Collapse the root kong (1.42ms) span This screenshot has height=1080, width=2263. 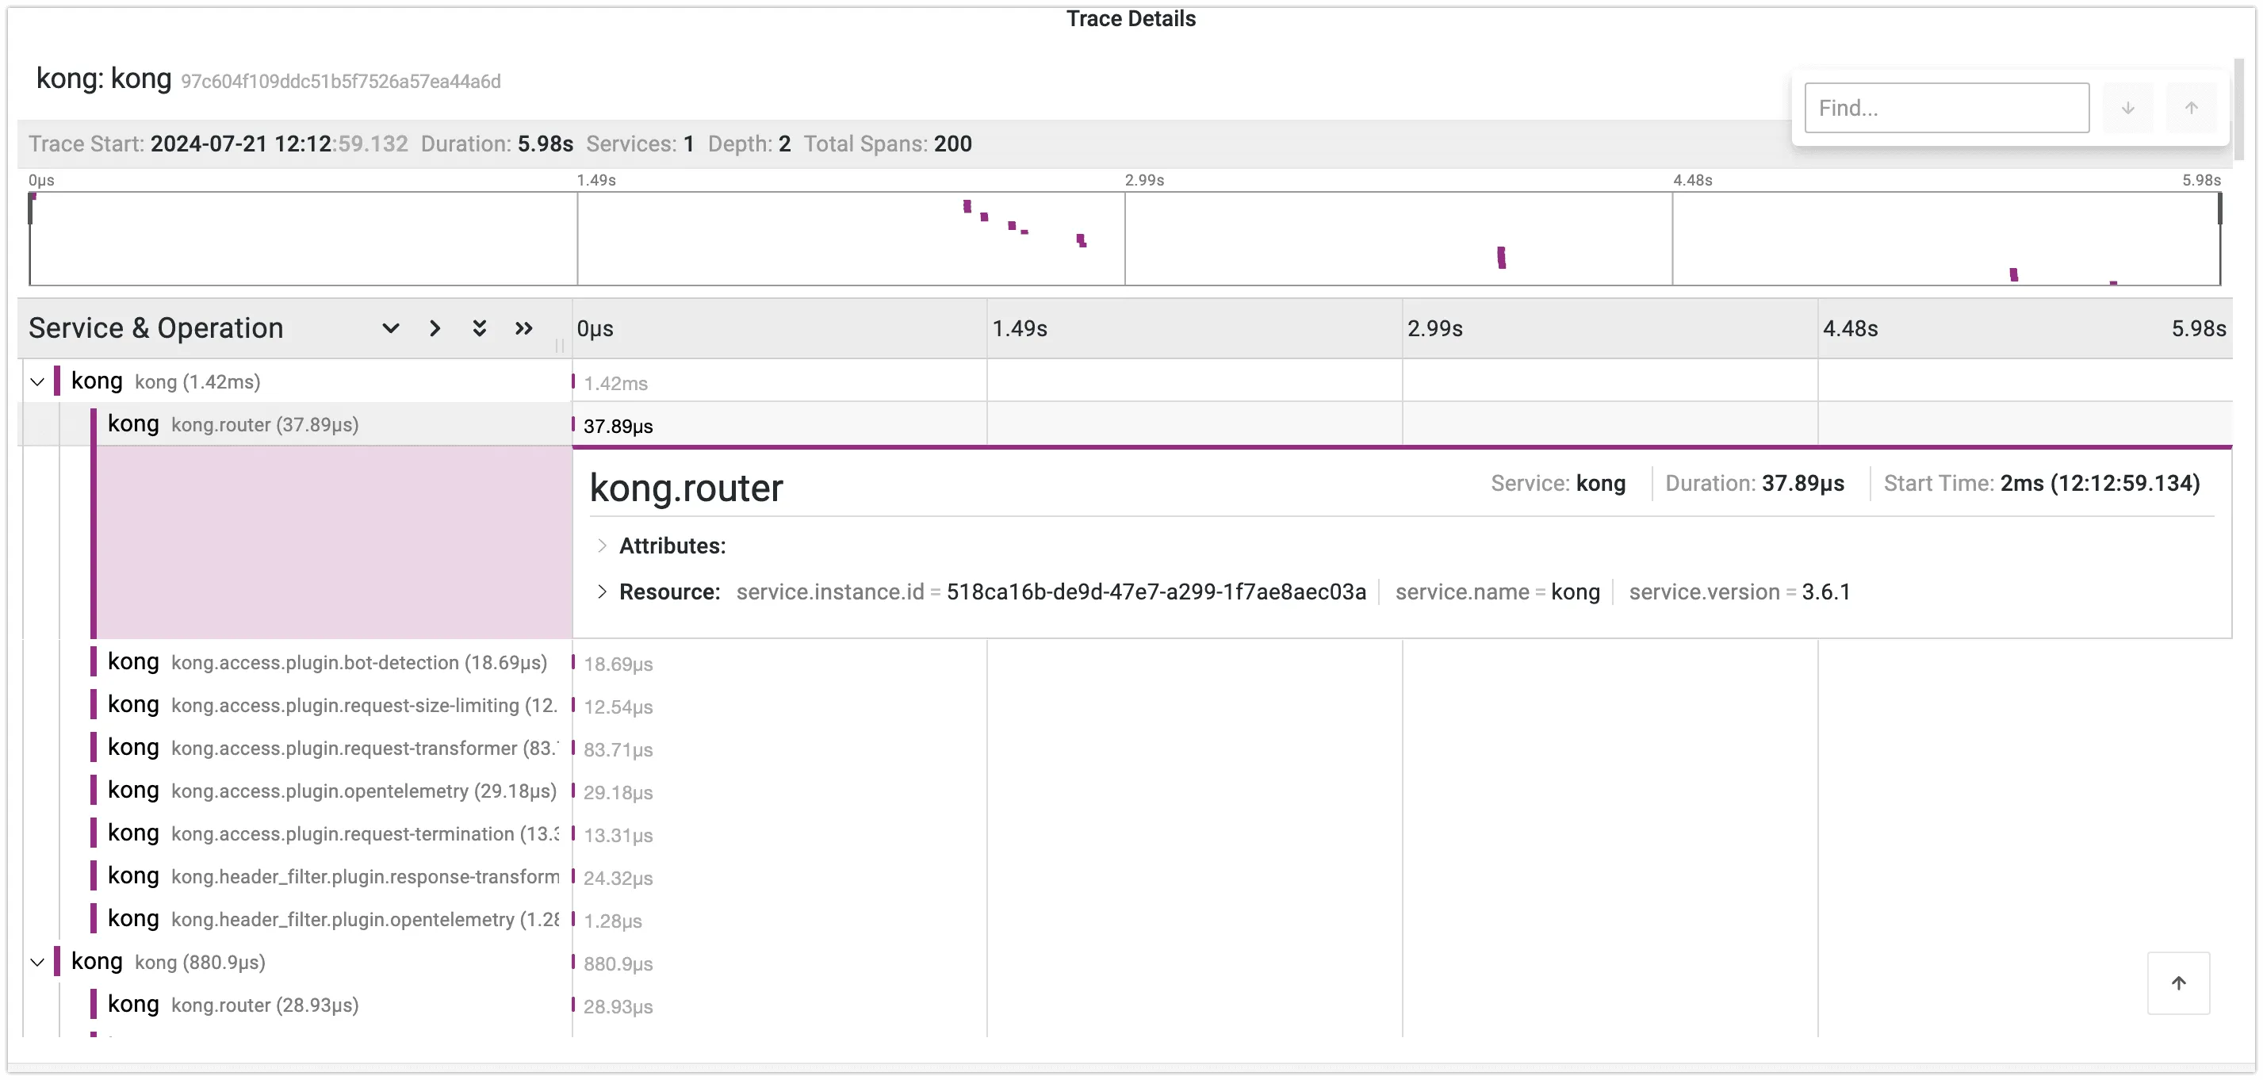(x=36, y=381)
